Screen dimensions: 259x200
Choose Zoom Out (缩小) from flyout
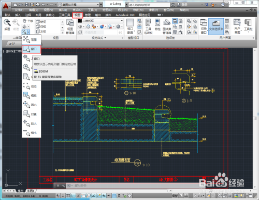31,133
